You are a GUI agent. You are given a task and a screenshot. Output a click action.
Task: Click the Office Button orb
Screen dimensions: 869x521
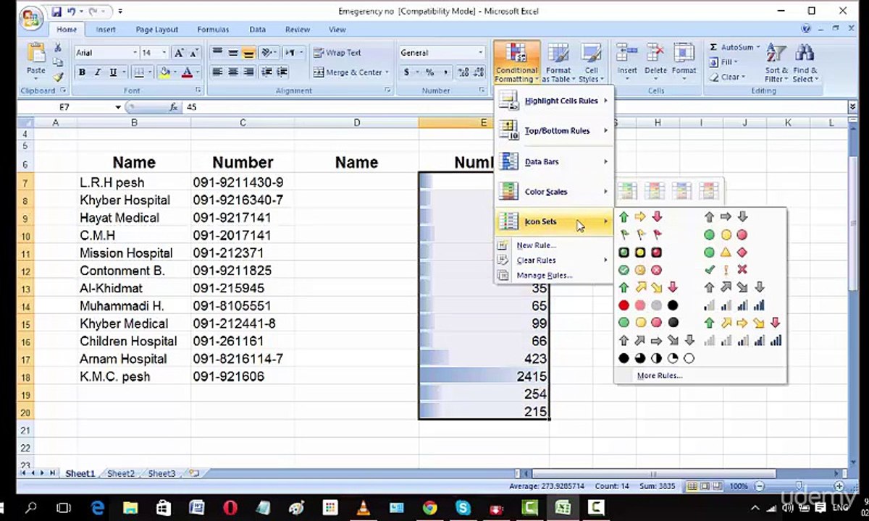[31, 19]
